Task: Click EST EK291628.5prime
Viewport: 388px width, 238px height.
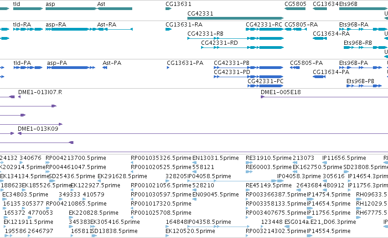Action: click(122, 176)
